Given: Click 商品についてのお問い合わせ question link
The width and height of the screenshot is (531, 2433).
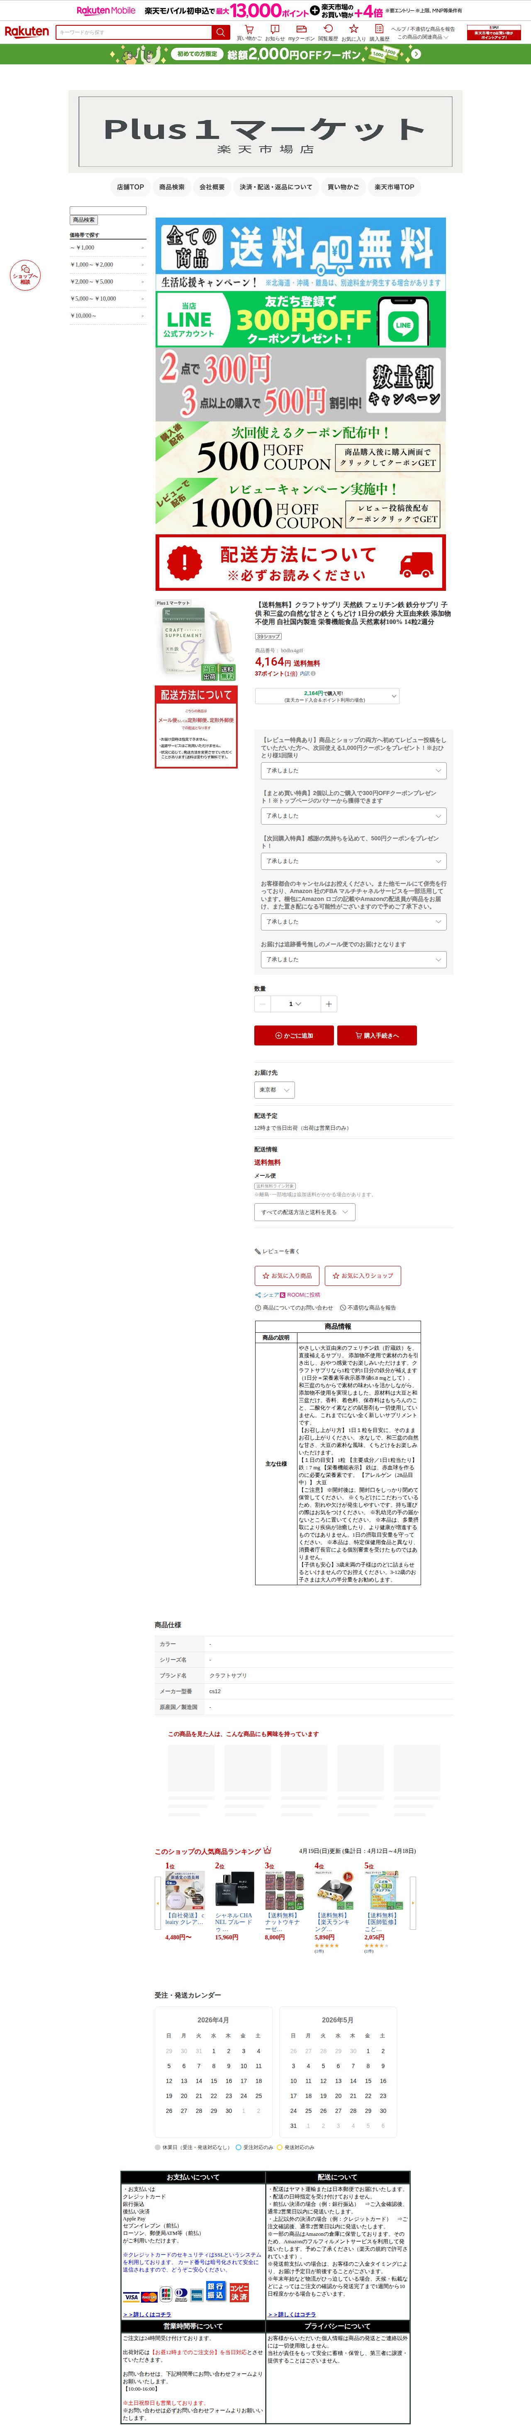Looking at the screenshot, I should pyautogui.click(x=293, y=1308).
